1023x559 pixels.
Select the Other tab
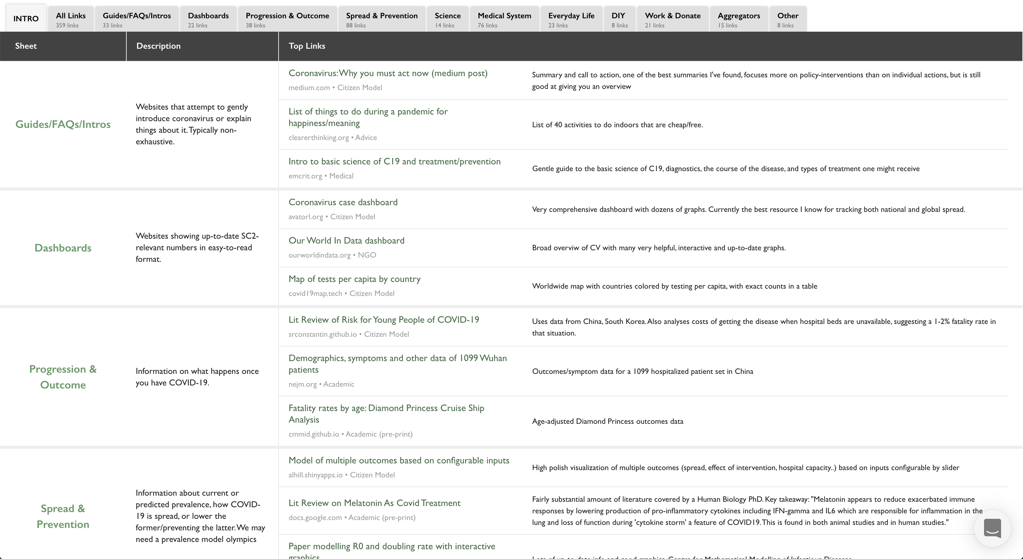coord(788,19)
